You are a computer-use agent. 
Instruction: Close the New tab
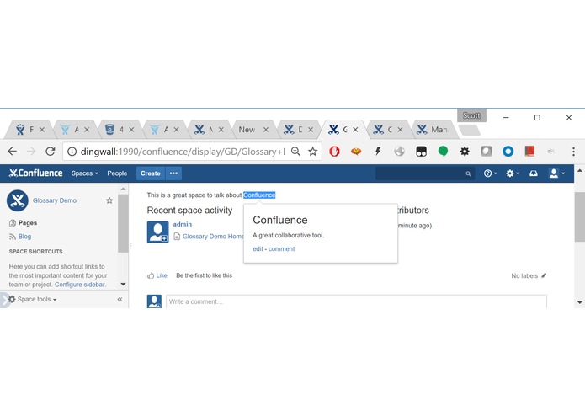(x=266, y=130)
